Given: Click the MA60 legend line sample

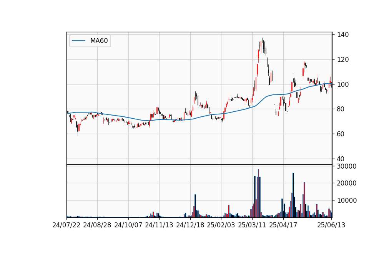Looking at the screenshot, I should pyautogui.click(x=78, y=41).
